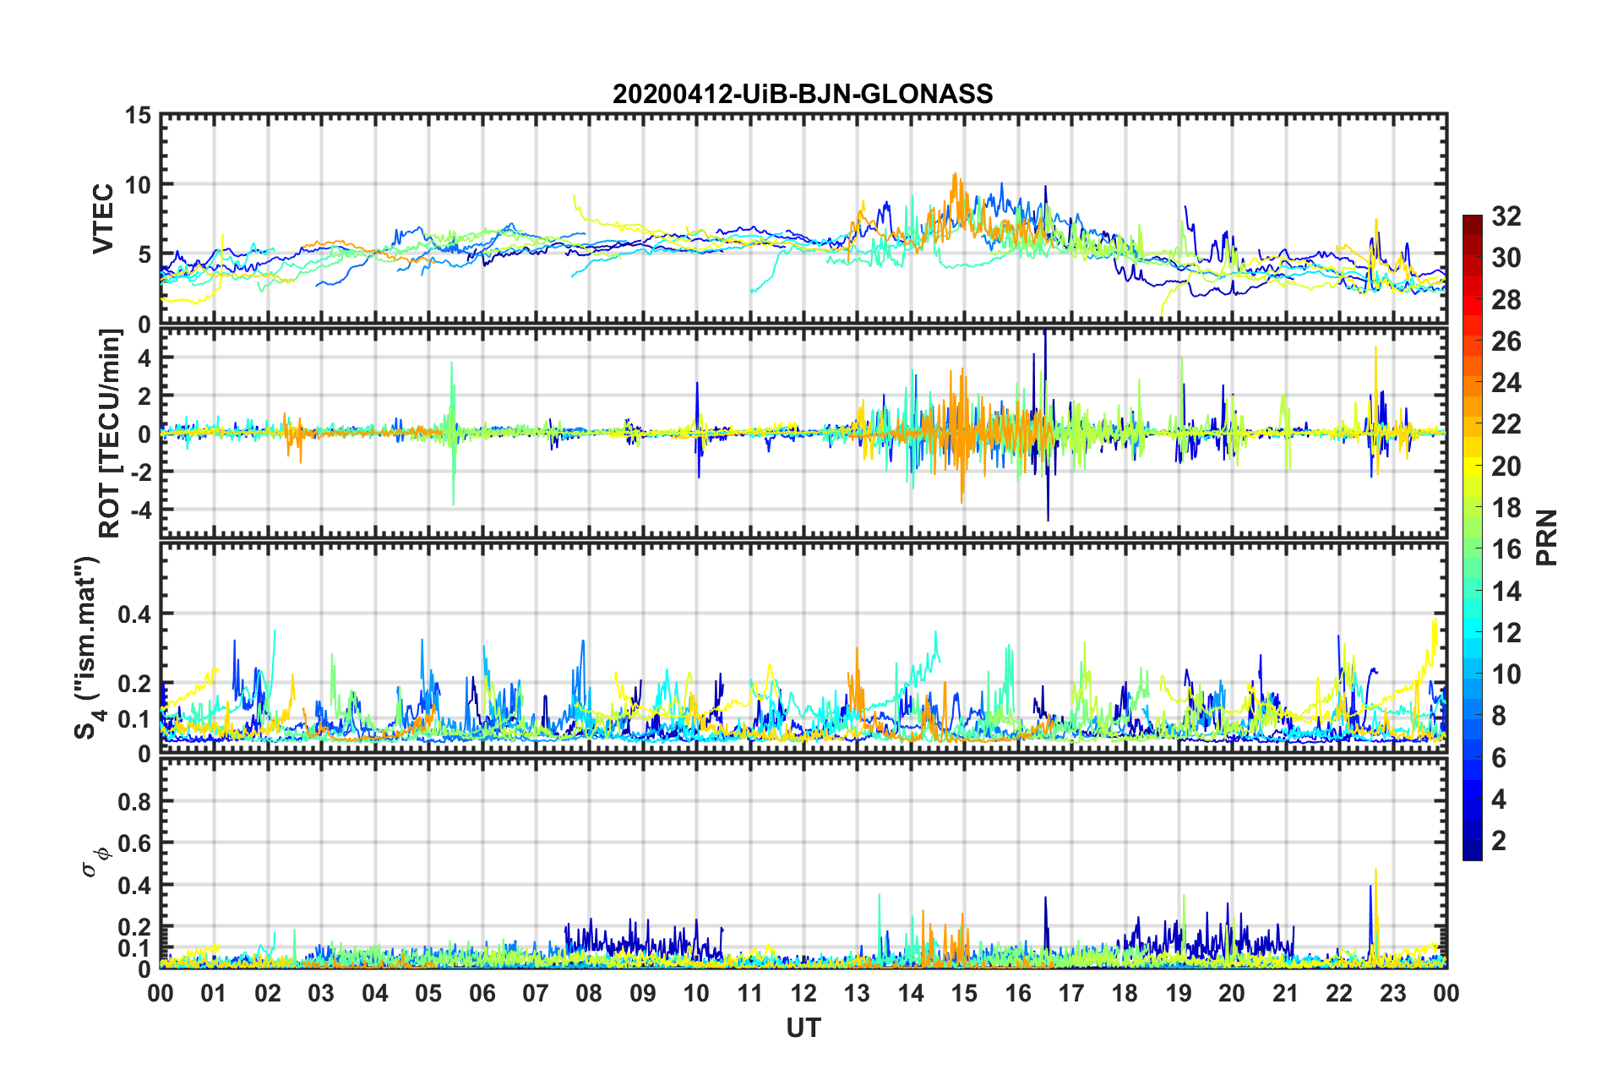Click colorbar tick label 12

(1506, 633)
